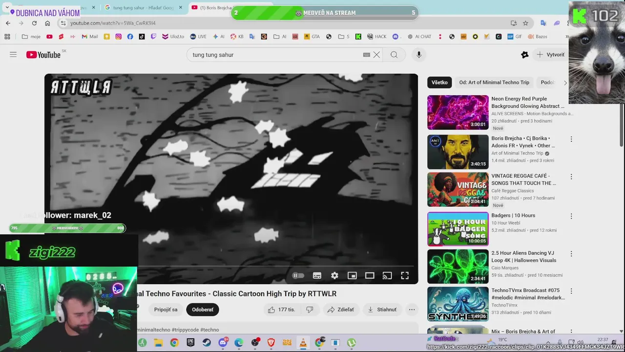The height and width of the screenshot is (352, 625).
Task: Click the Vytvoriť create button
Action: coord(550,55)
